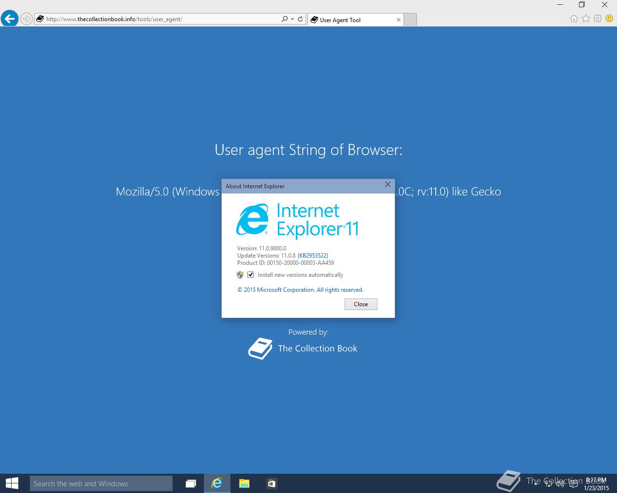Viewport: 617px width, 493px height.
Task: Click the date 1/23/2015 in system tray
Action: coord(596,488)
